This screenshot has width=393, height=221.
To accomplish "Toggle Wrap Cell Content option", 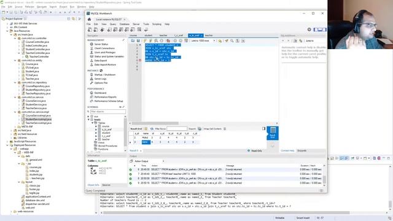I will pos(225,129).
